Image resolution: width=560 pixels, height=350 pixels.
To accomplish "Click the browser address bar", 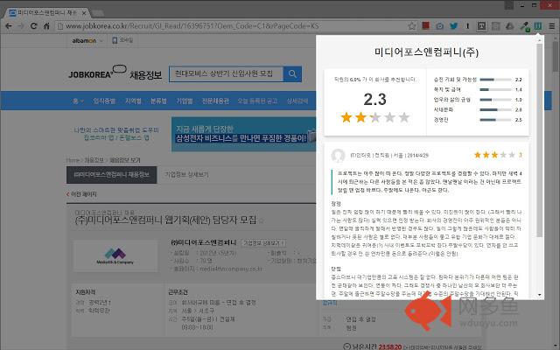I will point(232,26).
